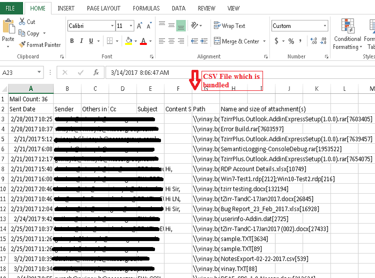Open the Custom number format dropdown
Screen dimensions: 375x278
point(325,26)
